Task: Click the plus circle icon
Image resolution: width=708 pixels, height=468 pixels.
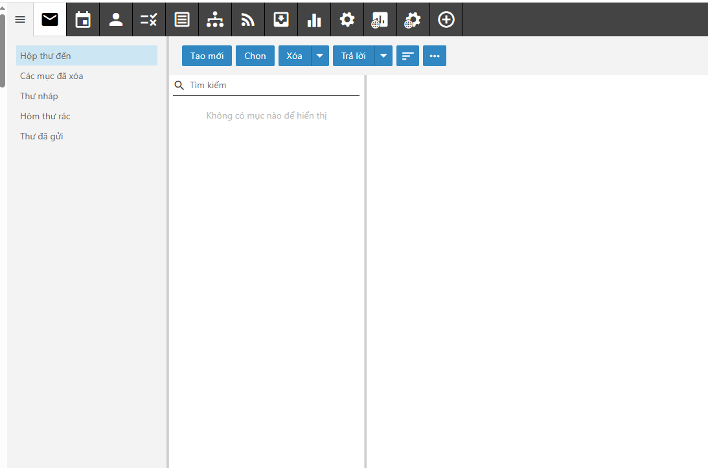Action: click(x=446, y=19)
